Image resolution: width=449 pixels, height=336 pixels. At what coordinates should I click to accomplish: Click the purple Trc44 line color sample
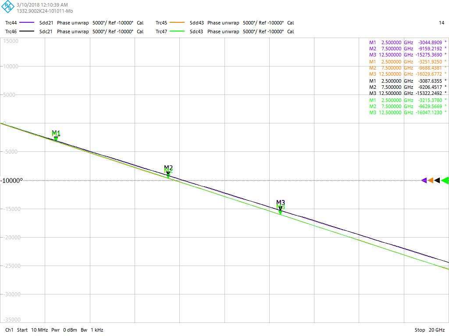27,23
